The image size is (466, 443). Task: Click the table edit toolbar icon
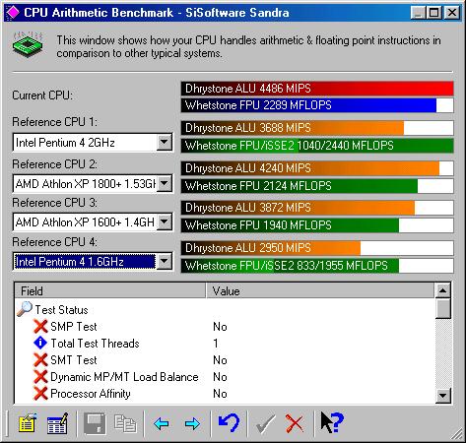coord(58,423)
